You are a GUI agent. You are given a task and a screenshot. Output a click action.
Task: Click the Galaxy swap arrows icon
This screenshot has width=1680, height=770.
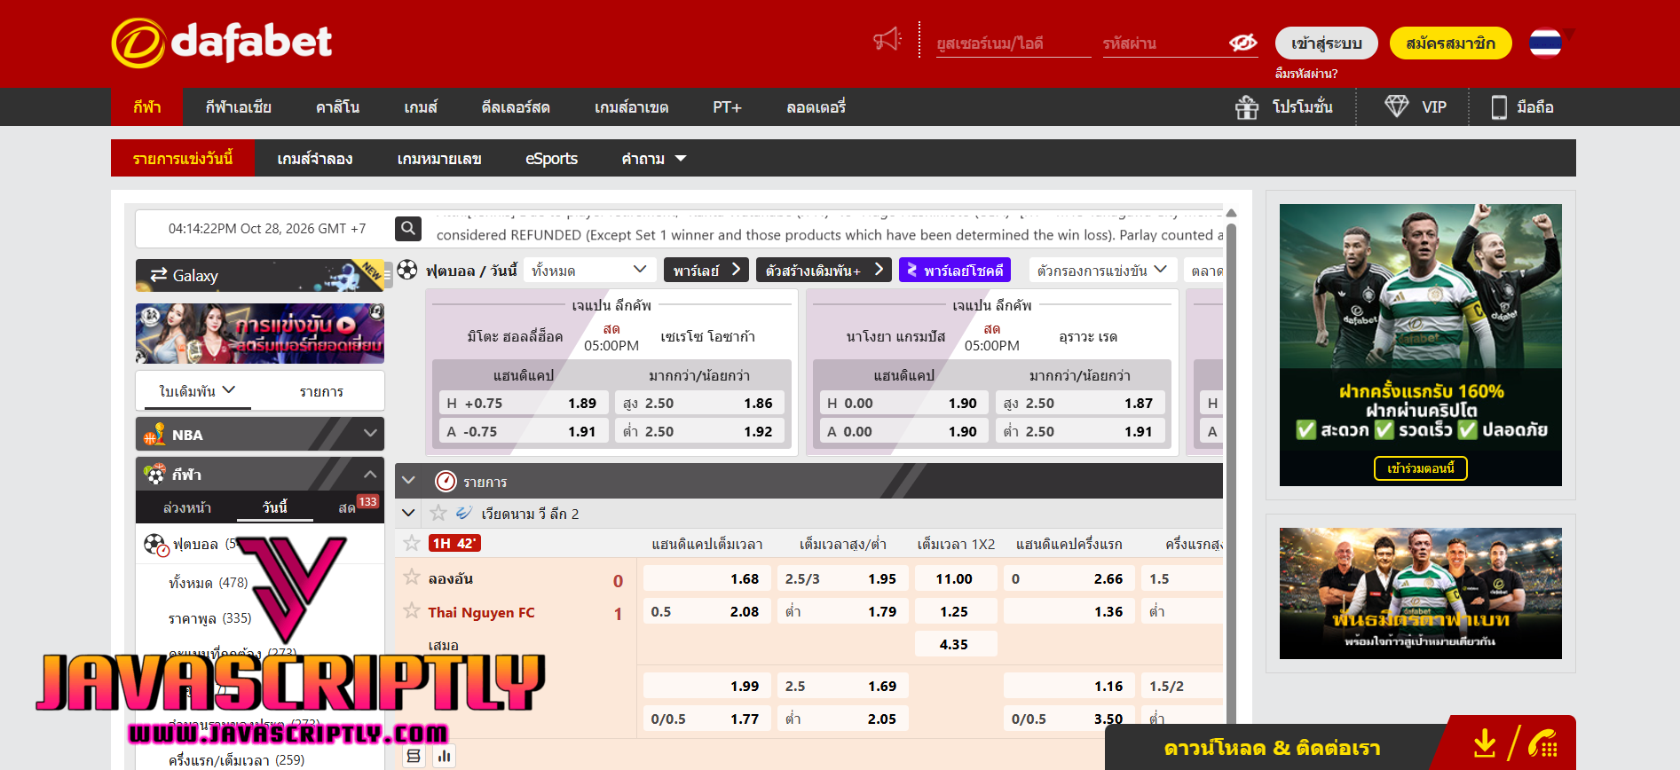(159, 275)
